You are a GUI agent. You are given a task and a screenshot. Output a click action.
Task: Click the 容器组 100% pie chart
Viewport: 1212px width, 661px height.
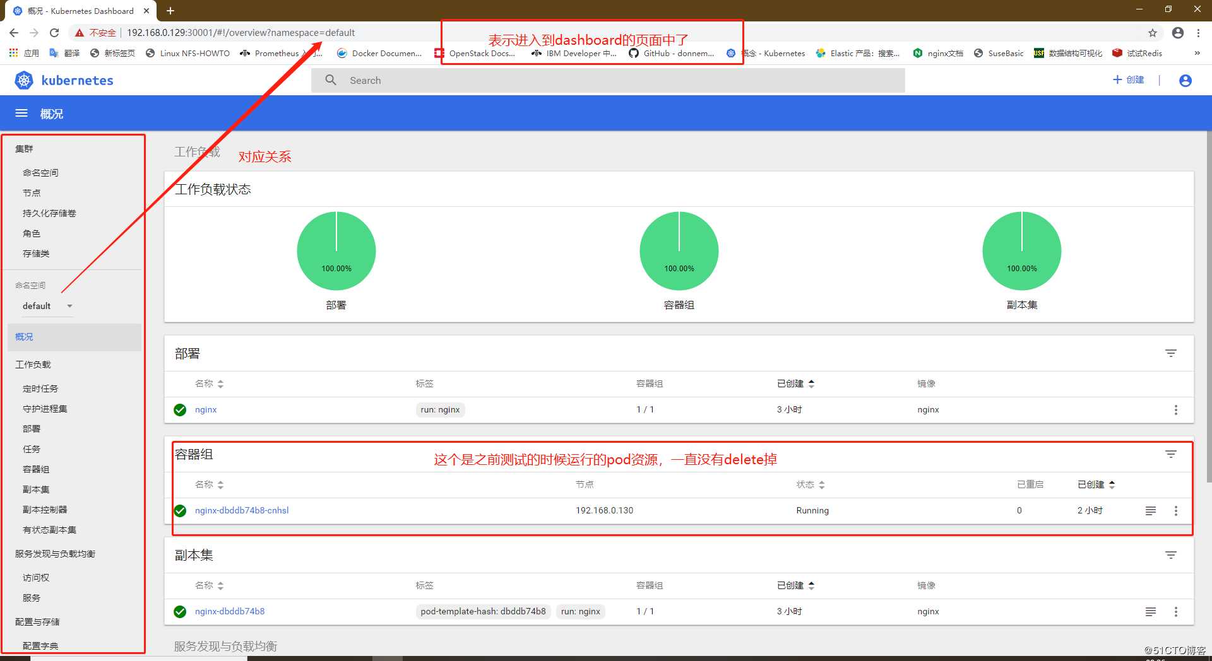point(679,251)
